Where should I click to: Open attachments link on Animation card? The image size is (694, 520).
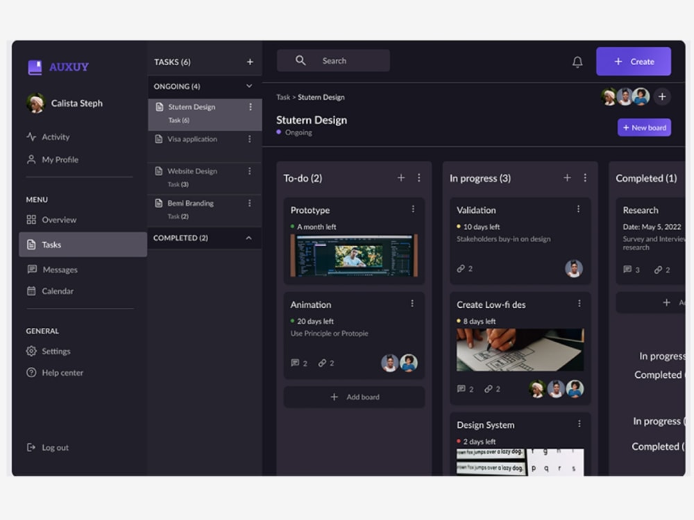tap(326, 363)
